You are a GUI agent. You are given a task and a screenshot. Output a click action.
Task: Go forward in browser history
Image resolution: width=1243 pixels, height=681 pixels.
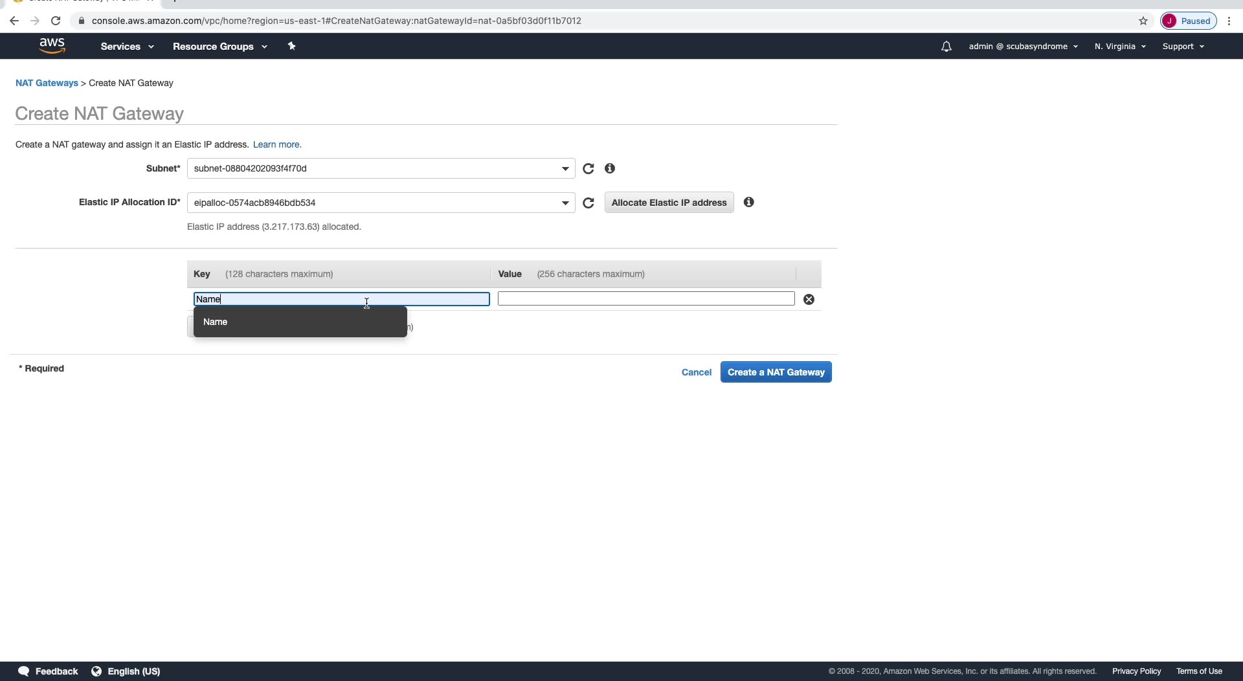point(35,21)
